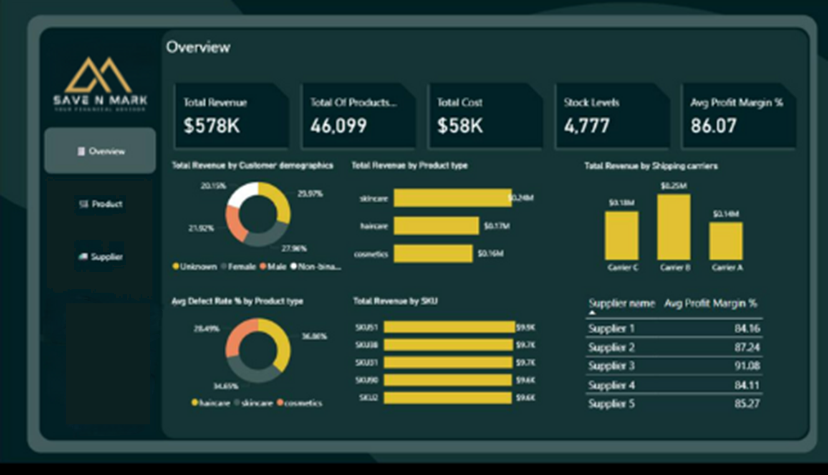Click the Save N Mark logo
The image size is (828, 475).
pyautogui.click(x=100, y=83)
